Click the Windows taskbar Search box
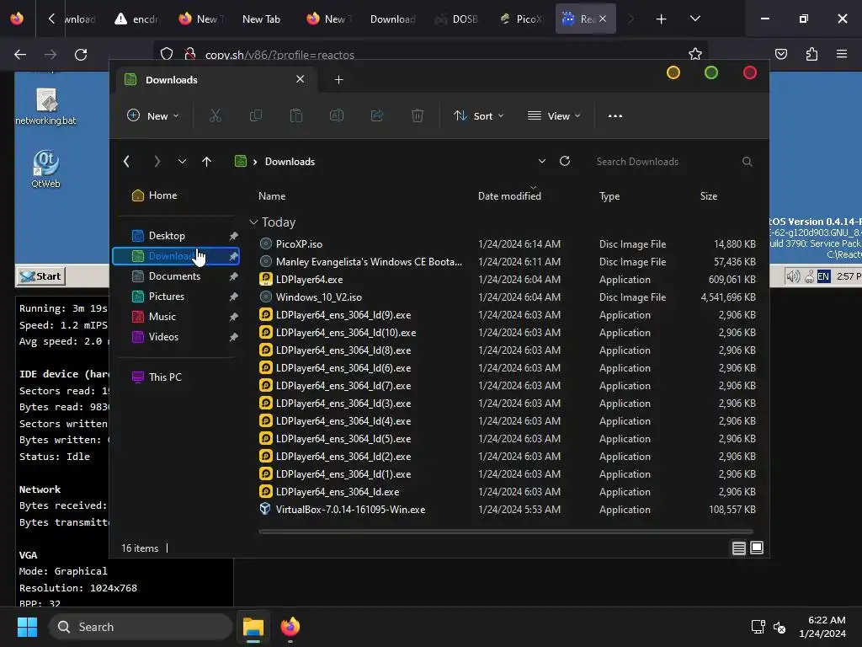This screenshot has width=862, height=647. click(141, 627)
